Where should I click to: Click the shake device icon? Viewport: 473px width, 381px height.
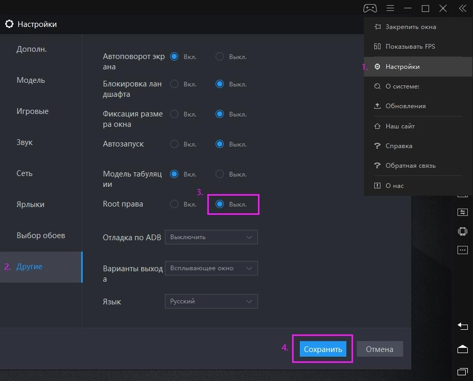click(x=462, y=231)
